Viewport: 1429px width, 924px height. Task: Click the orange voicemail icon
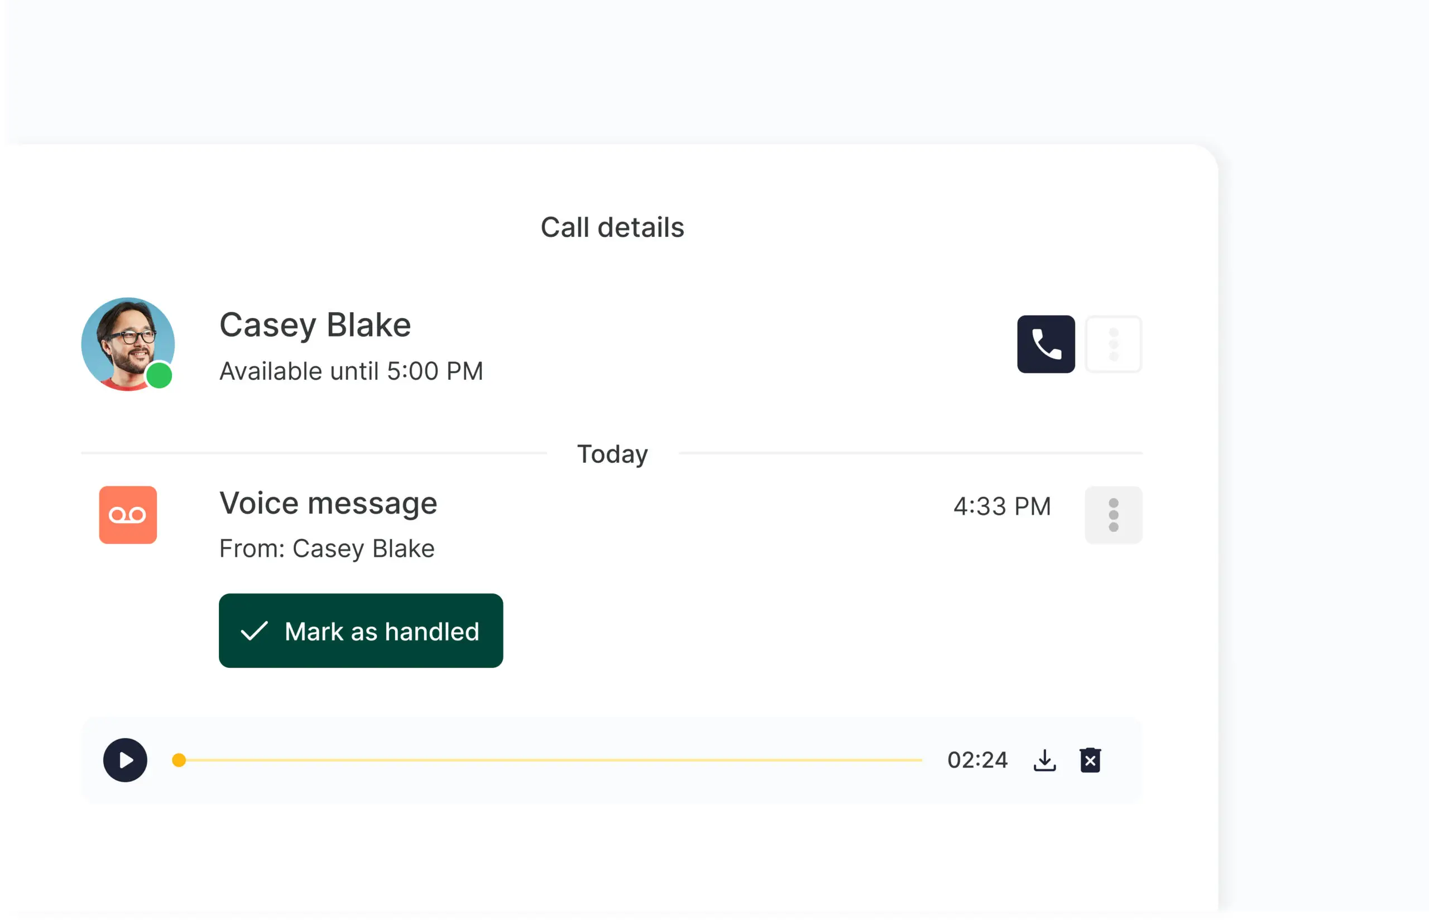coord(128,514)
